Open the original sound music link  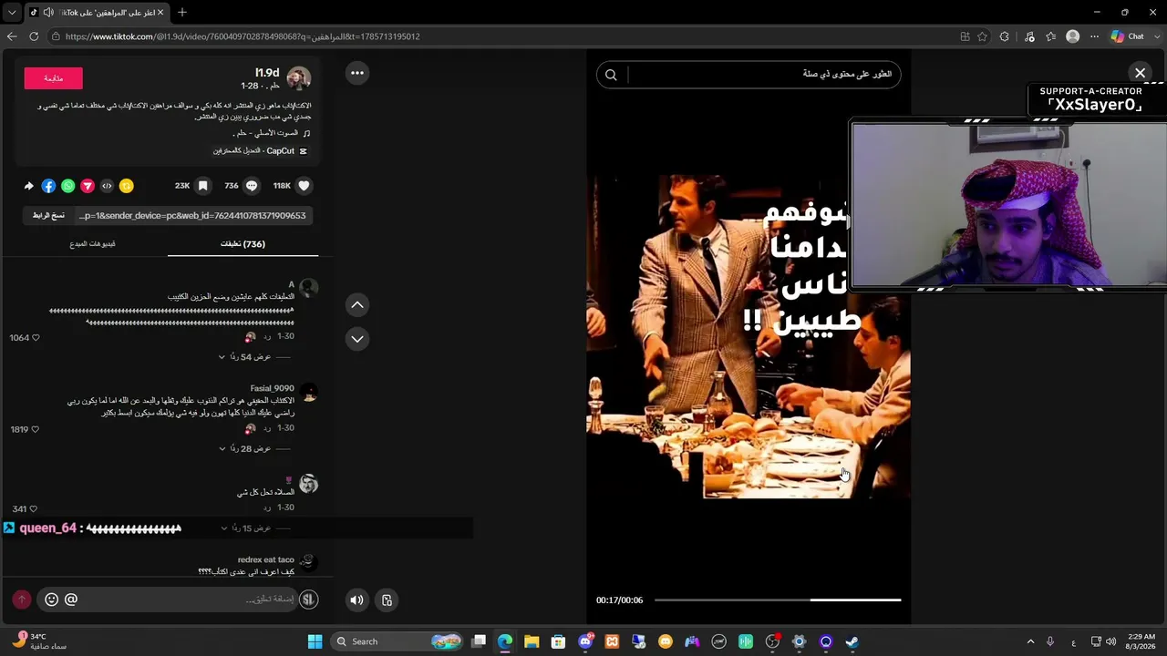tap(270, 133)
